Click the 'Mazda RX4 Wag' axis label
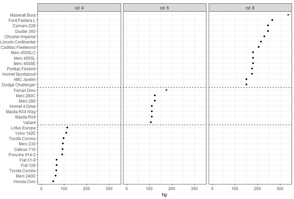The height and width of the screenshot is (199, 294). [21, 112]
